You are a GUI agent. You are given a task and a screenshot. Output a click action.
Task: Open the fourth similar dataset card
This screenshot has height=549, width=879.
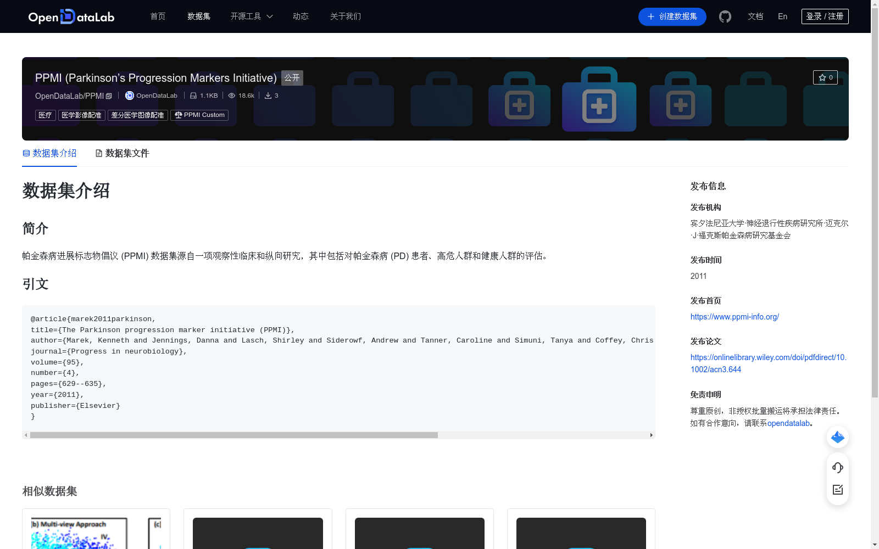point(581,529)
